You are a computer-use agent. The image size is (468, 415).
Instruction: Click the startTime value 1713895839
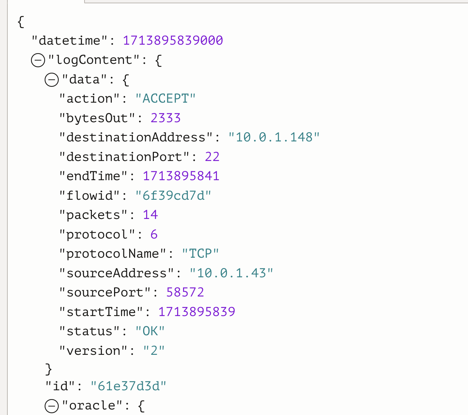click(197, 312)
